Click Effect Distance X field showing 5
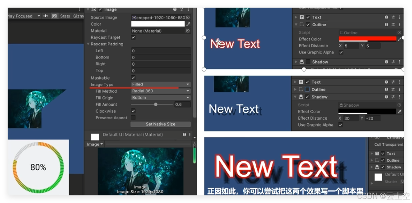412x203 pixels. [x=351, y=46]
